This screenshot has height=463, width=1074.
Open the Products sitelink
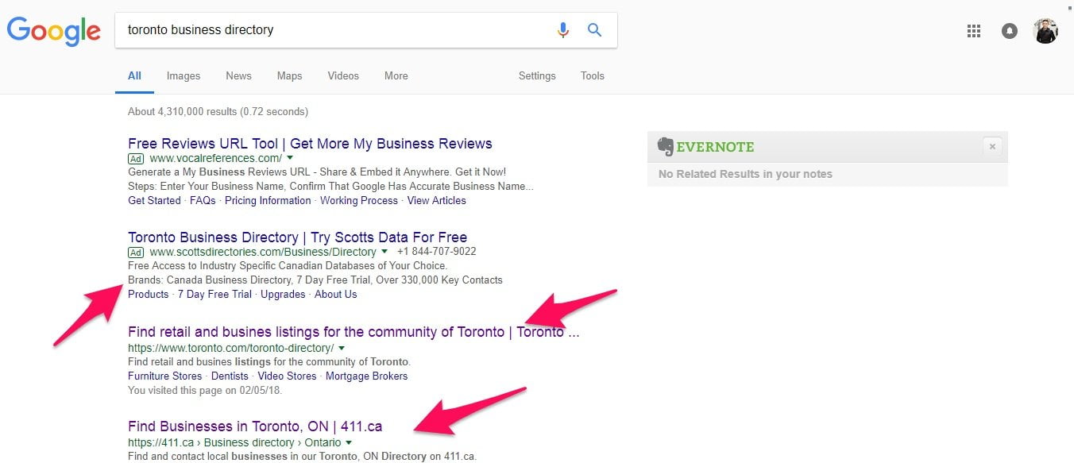(x=149, y=295)
